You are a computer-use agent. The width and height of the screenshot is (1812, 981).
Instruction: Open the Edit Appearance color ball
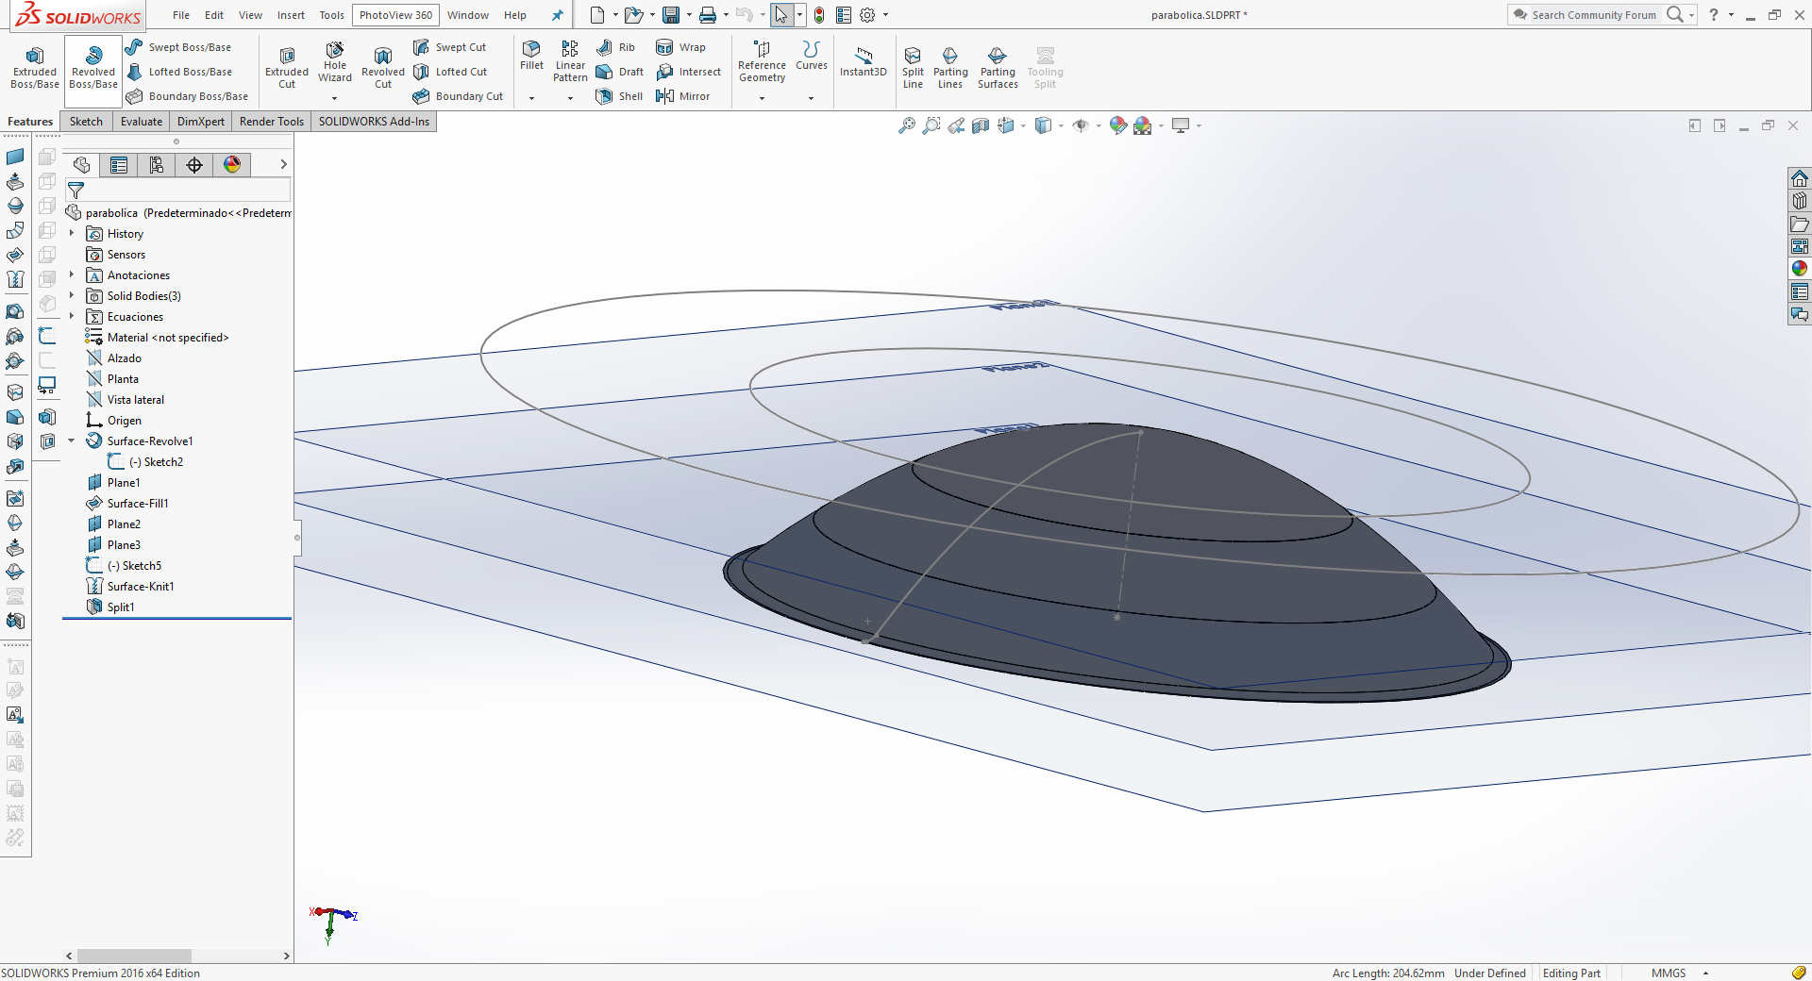point(1117,125)
